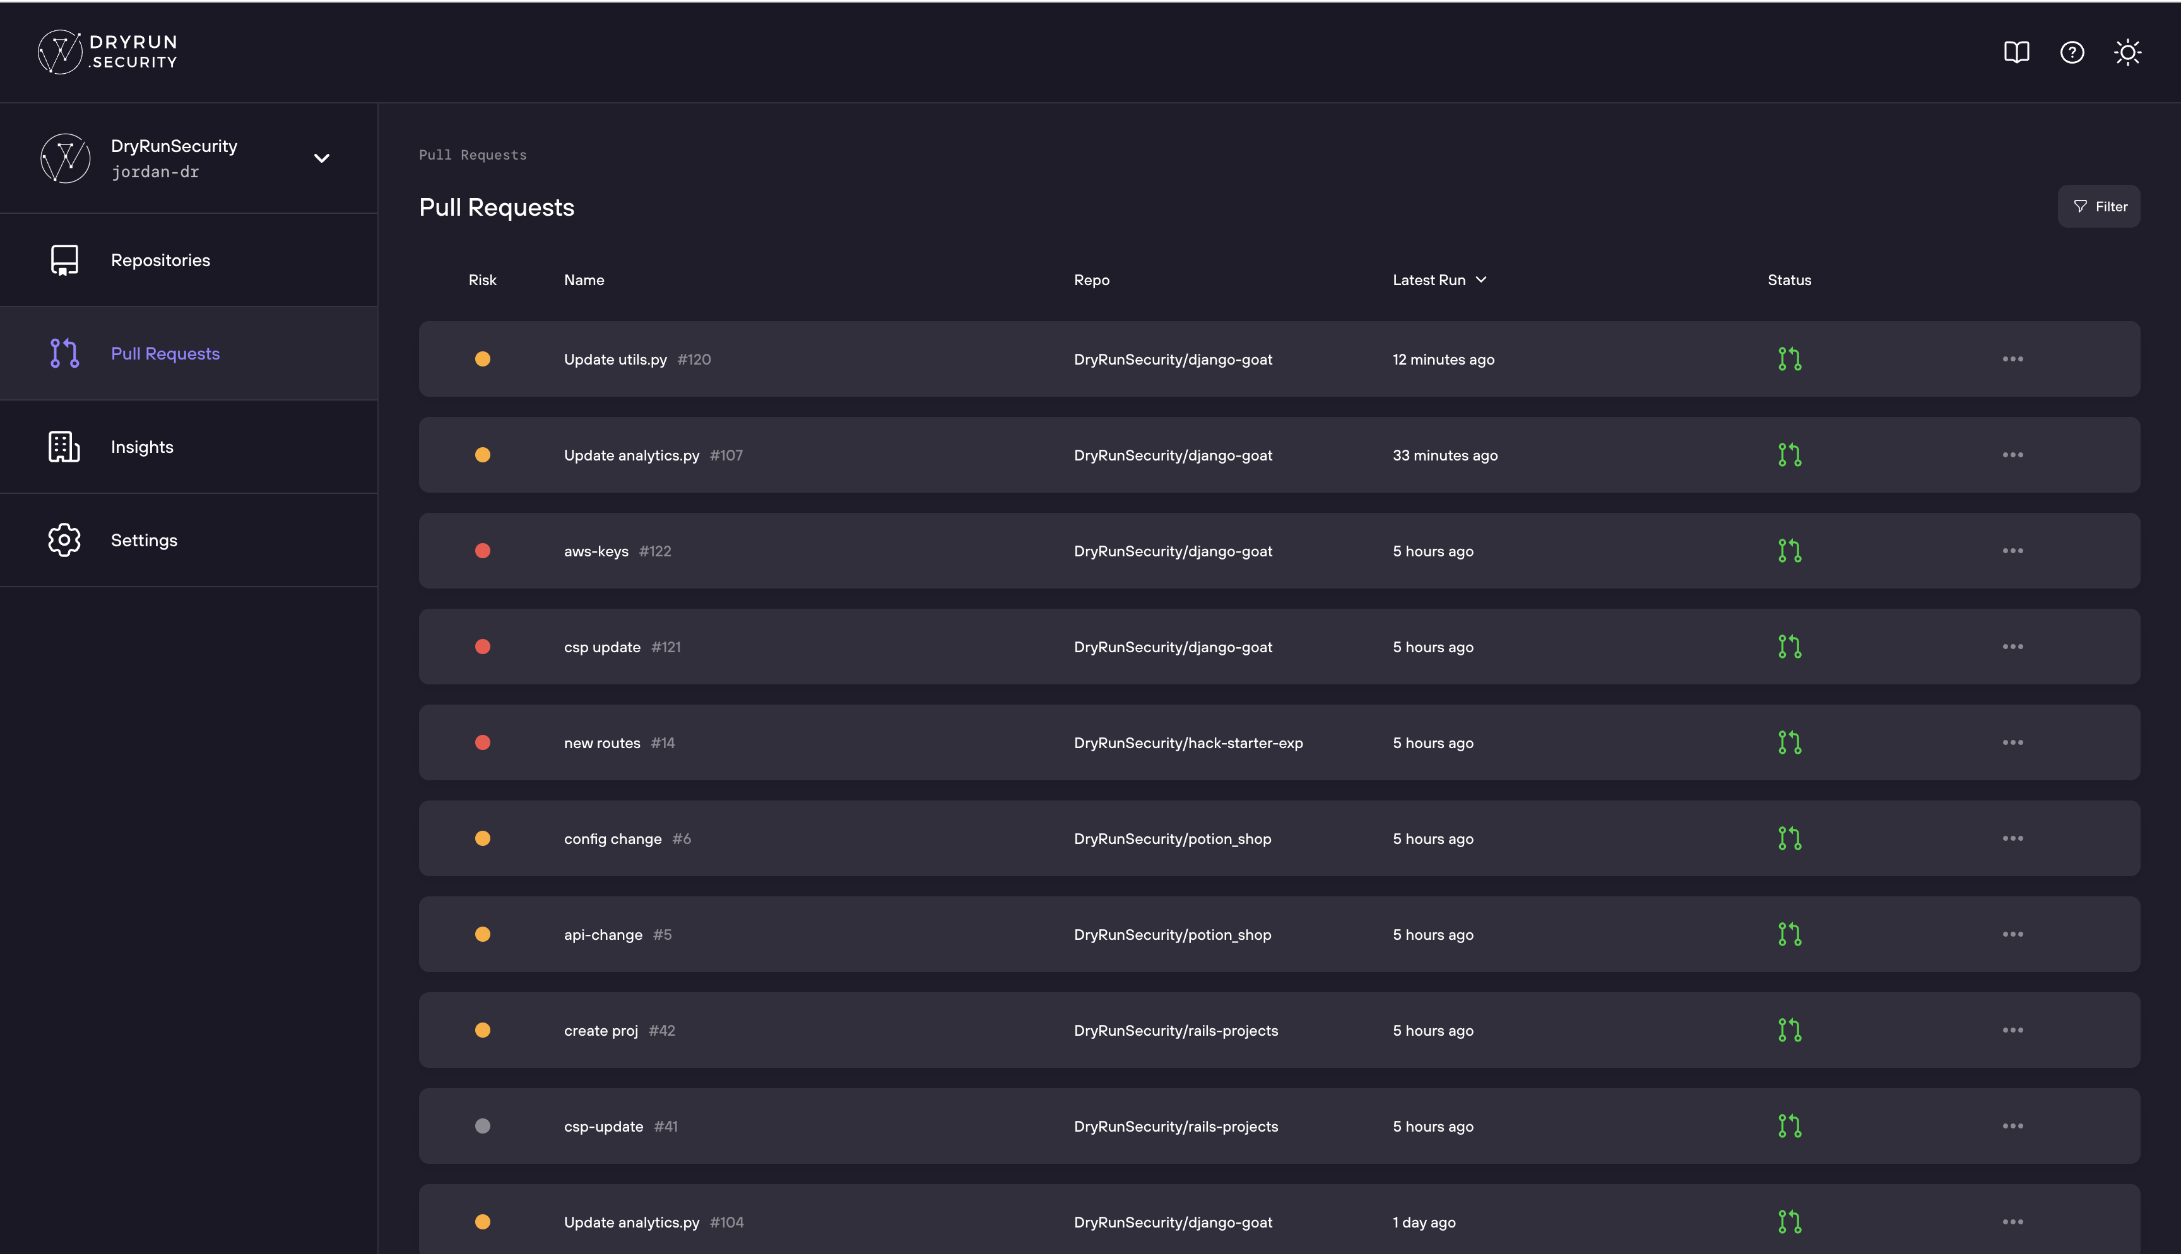Click status icon for new routes #14
Screen dimensions: 2181x1254
(x=1790, y=742)
